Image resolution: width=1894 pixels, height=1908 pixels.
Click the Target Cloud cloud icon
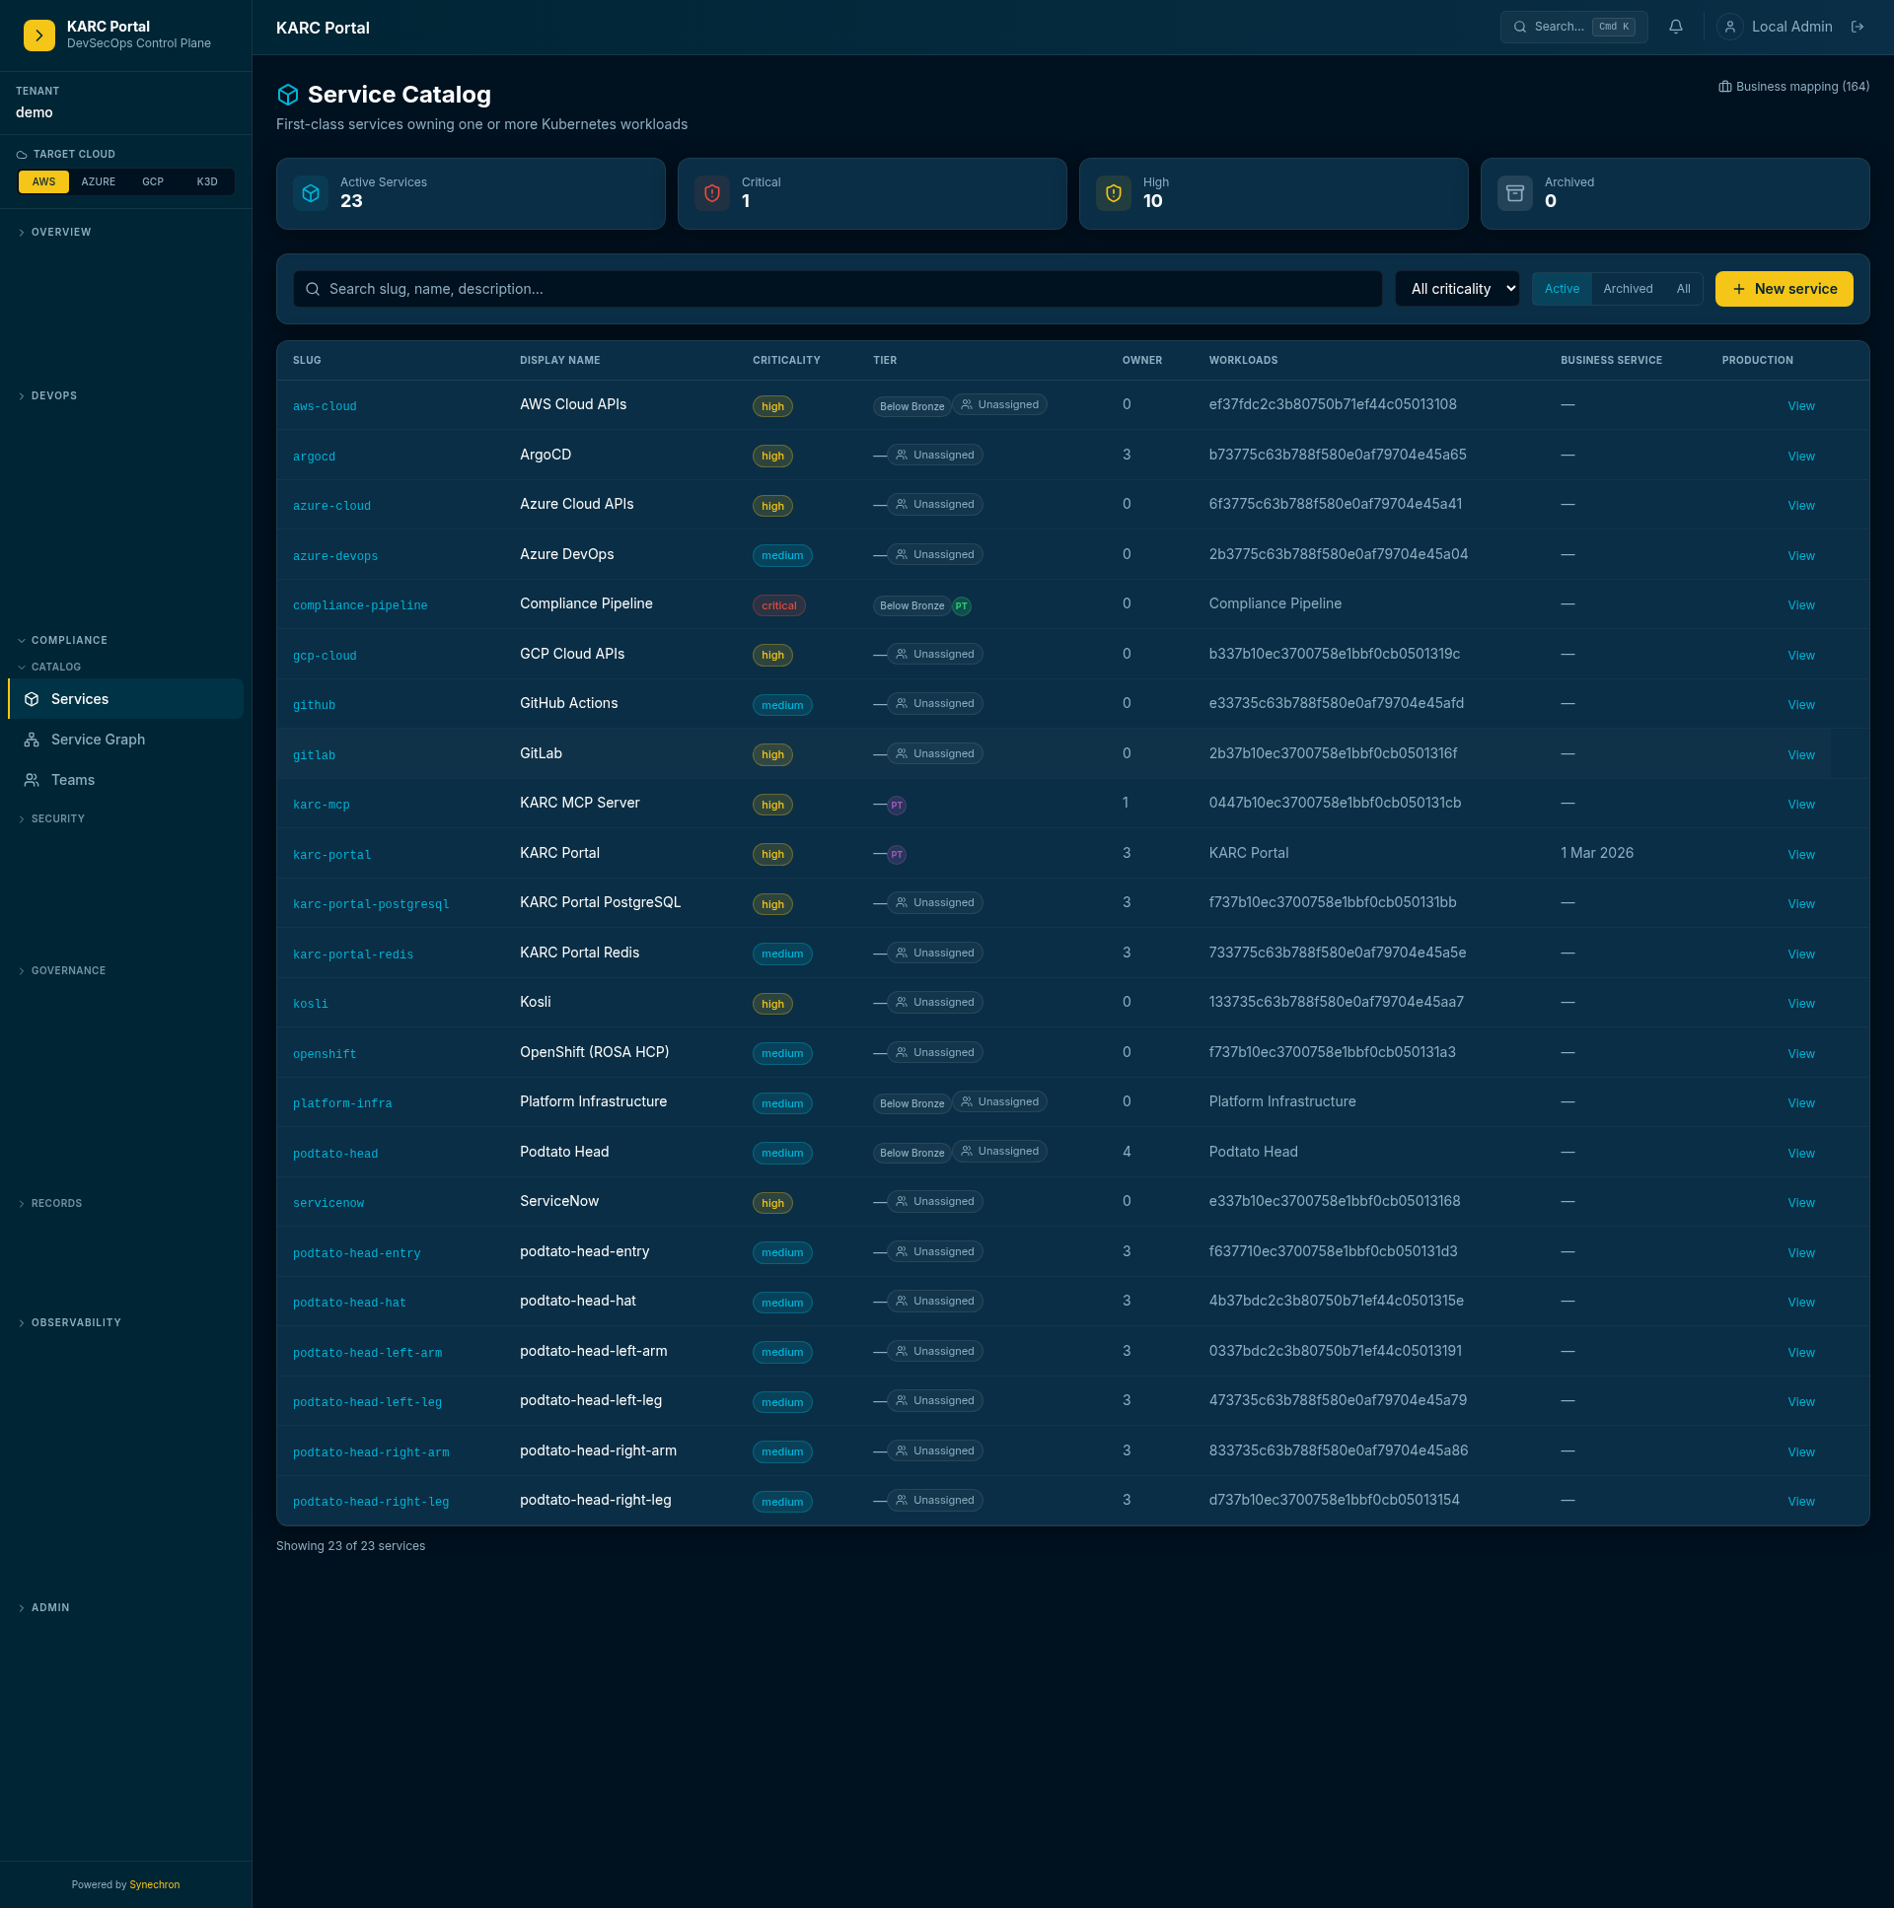[x=22, y=155]
